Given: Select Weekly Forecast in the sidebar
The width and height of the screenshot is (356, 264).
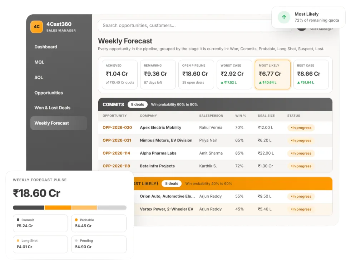Looking at the screenshot, I should (59, 123).
